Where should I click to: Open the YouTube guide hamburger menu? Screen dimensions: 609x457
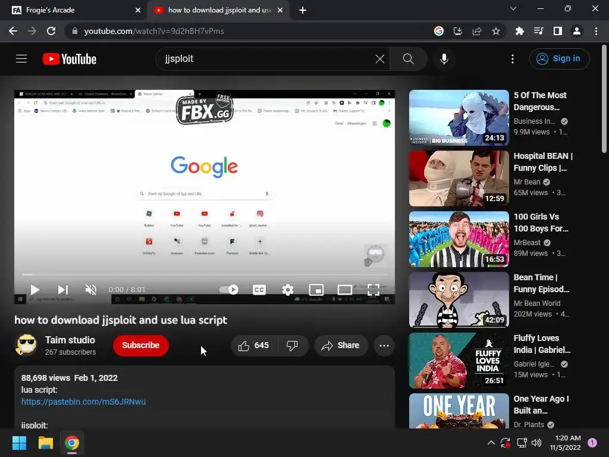(x=21, y=59)
